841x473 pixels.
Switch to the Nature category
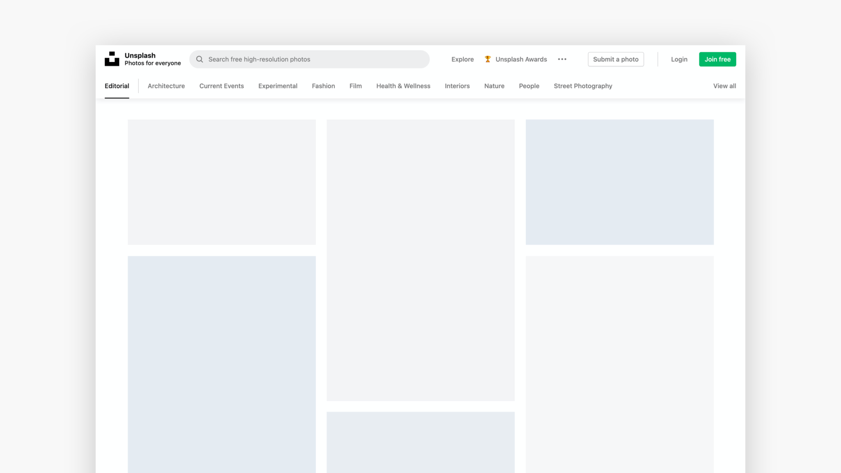click(x=494, y=86)
